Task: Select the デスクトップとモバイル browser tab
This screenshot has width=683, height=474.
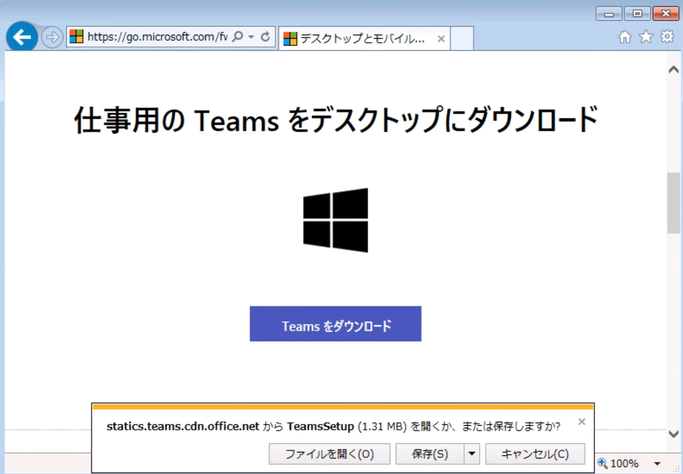Action: click(x=364, y=38)
